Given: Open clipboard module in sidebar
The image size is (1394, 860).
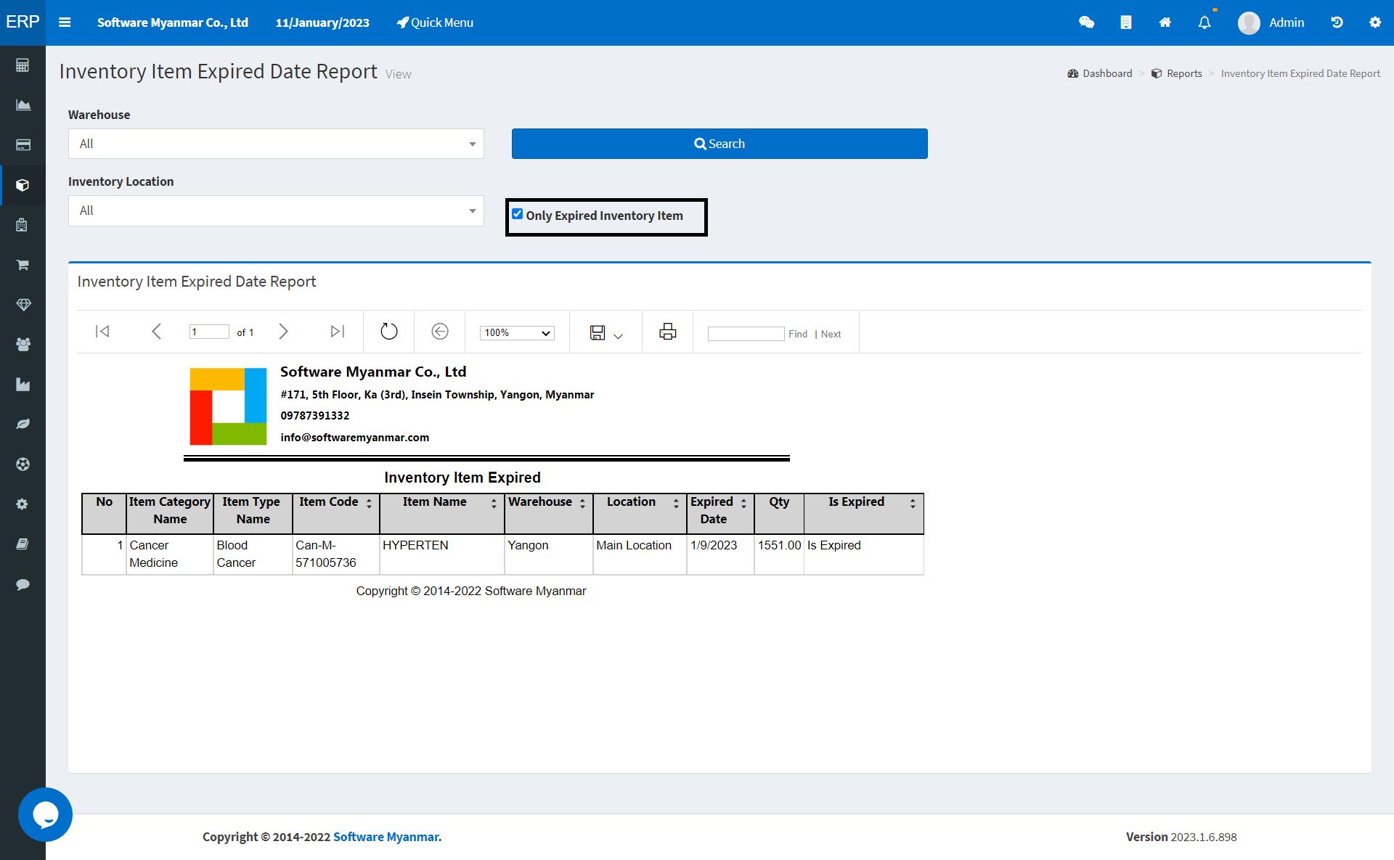Looking at the screenshot, I should (23, 225).
